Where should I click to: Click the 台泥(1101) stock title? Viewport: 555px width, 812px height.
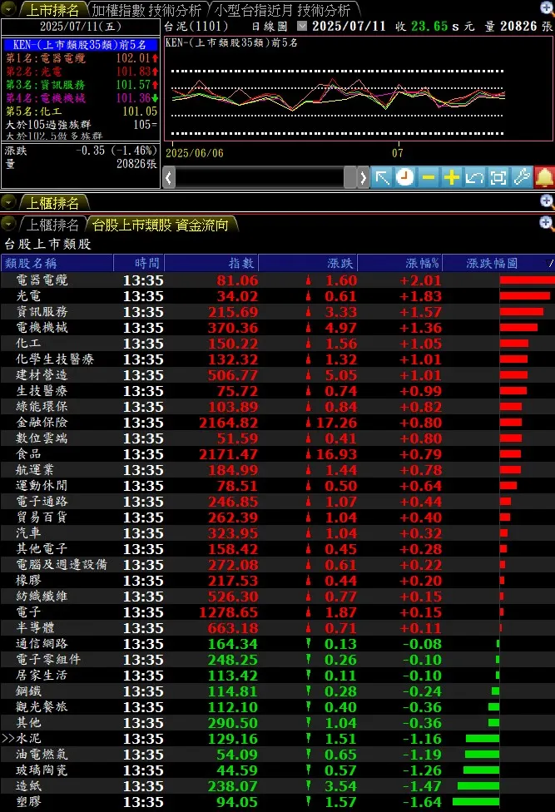[196, 26]
